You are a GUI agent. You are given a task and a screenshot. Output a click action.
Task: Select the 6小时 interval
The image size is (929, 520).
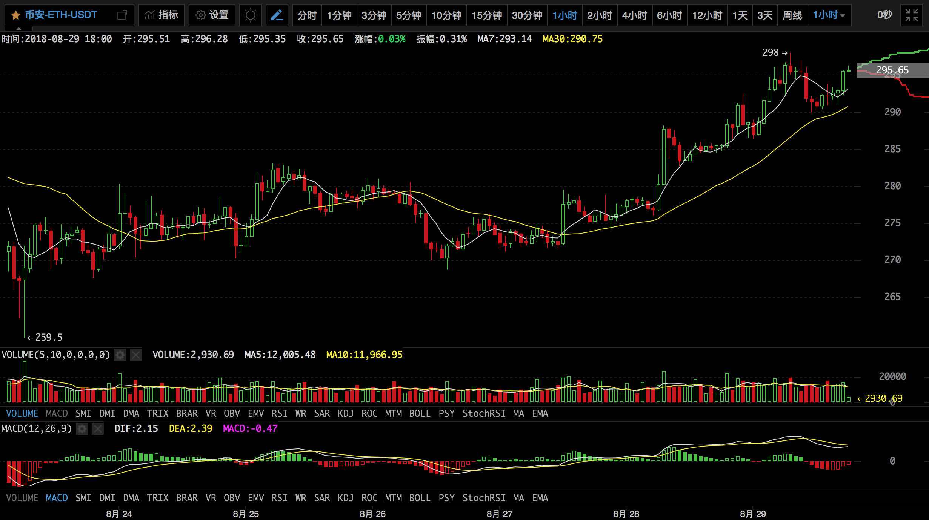[669, 15]
